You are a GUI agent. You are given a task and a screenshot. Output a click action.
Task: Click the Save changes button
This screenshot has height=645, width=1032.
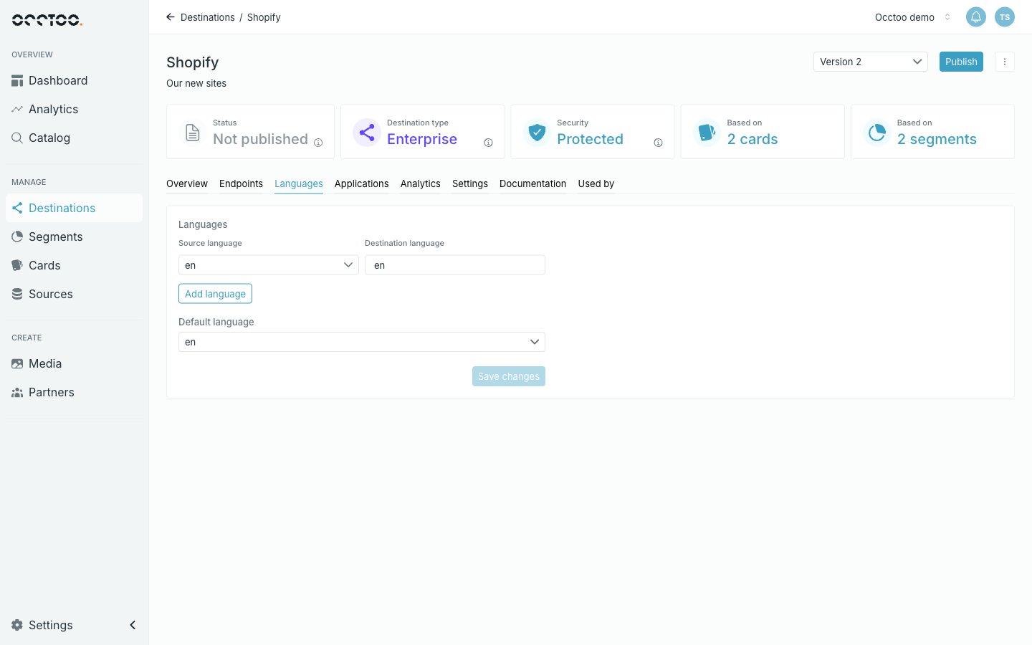[509, 376]
